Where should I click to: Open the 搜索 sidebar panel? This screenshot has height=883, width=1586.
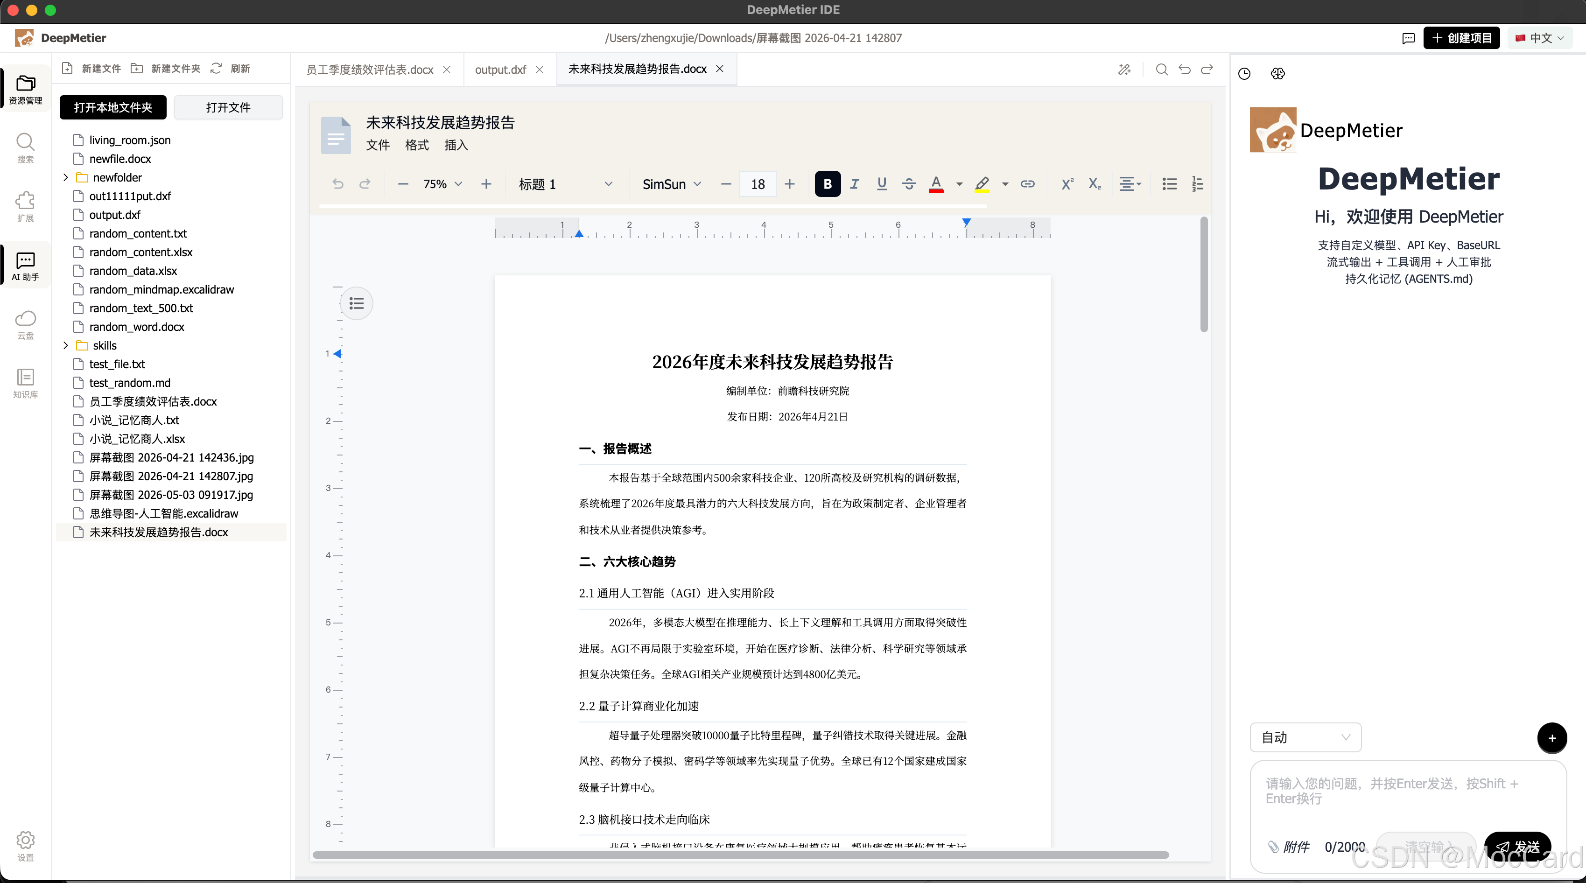tap(25, 148)
